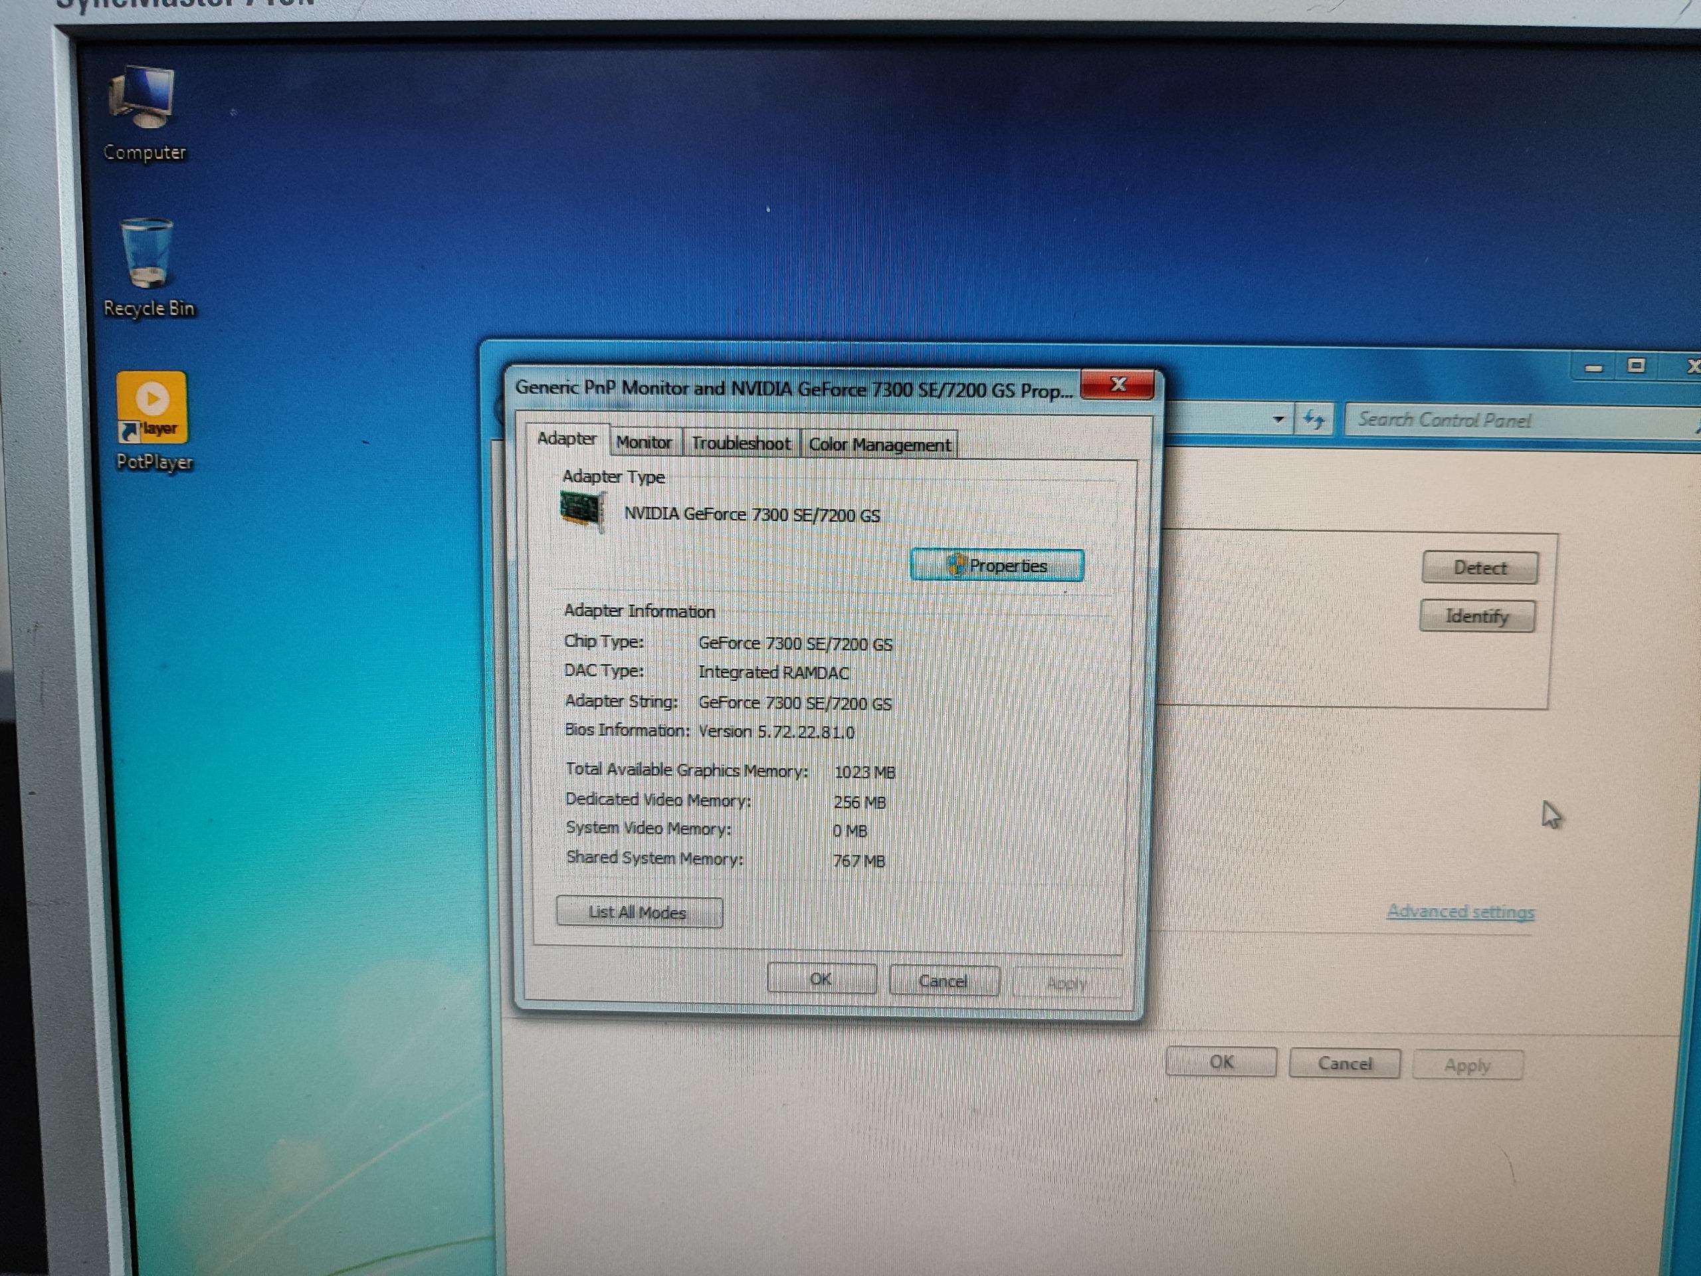Screen dimensions: 1701x1276
Task: Click the '1023 MB' total graphics memory value
Action: (864, 772)
